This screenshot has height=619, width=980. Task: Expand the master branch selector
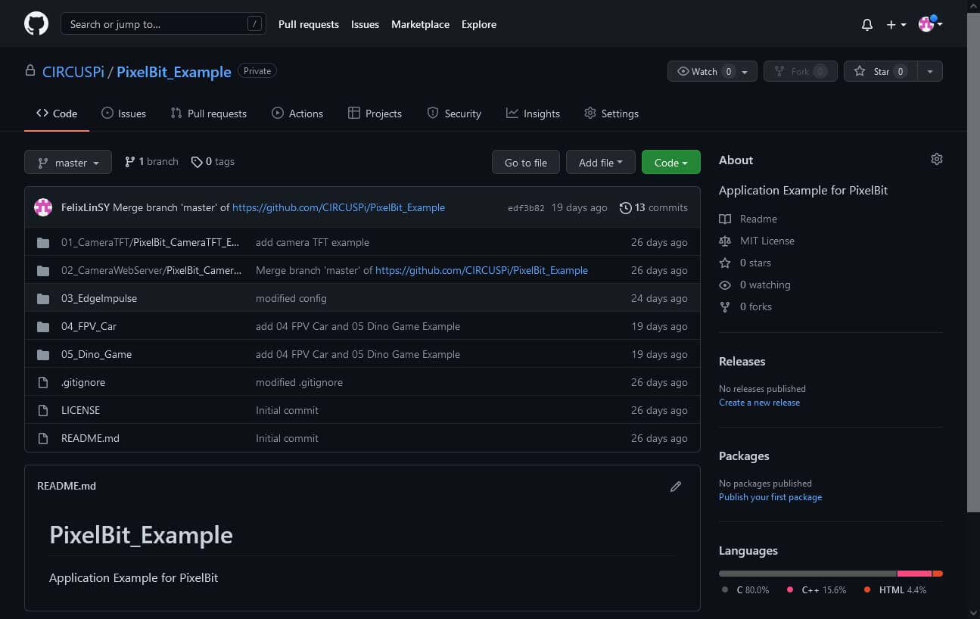coord(68,162)
